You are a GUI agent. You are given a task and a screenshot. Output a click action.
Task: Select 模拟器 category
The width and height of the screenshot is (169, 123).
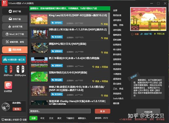coord(116,103)
